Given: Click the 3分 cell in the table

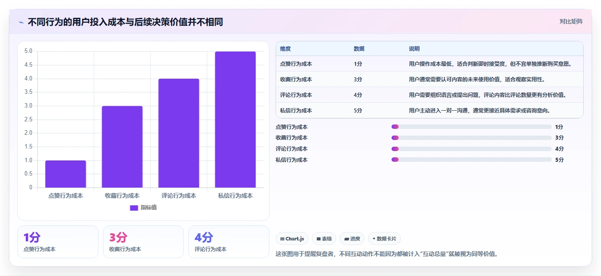Looking at the screenshot, I should [x=358, y=80].
